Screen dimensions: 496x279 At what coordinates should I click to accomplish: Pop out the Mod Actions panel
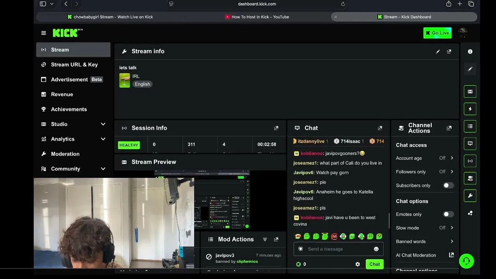pyautogui.click(x=276, y=239)
